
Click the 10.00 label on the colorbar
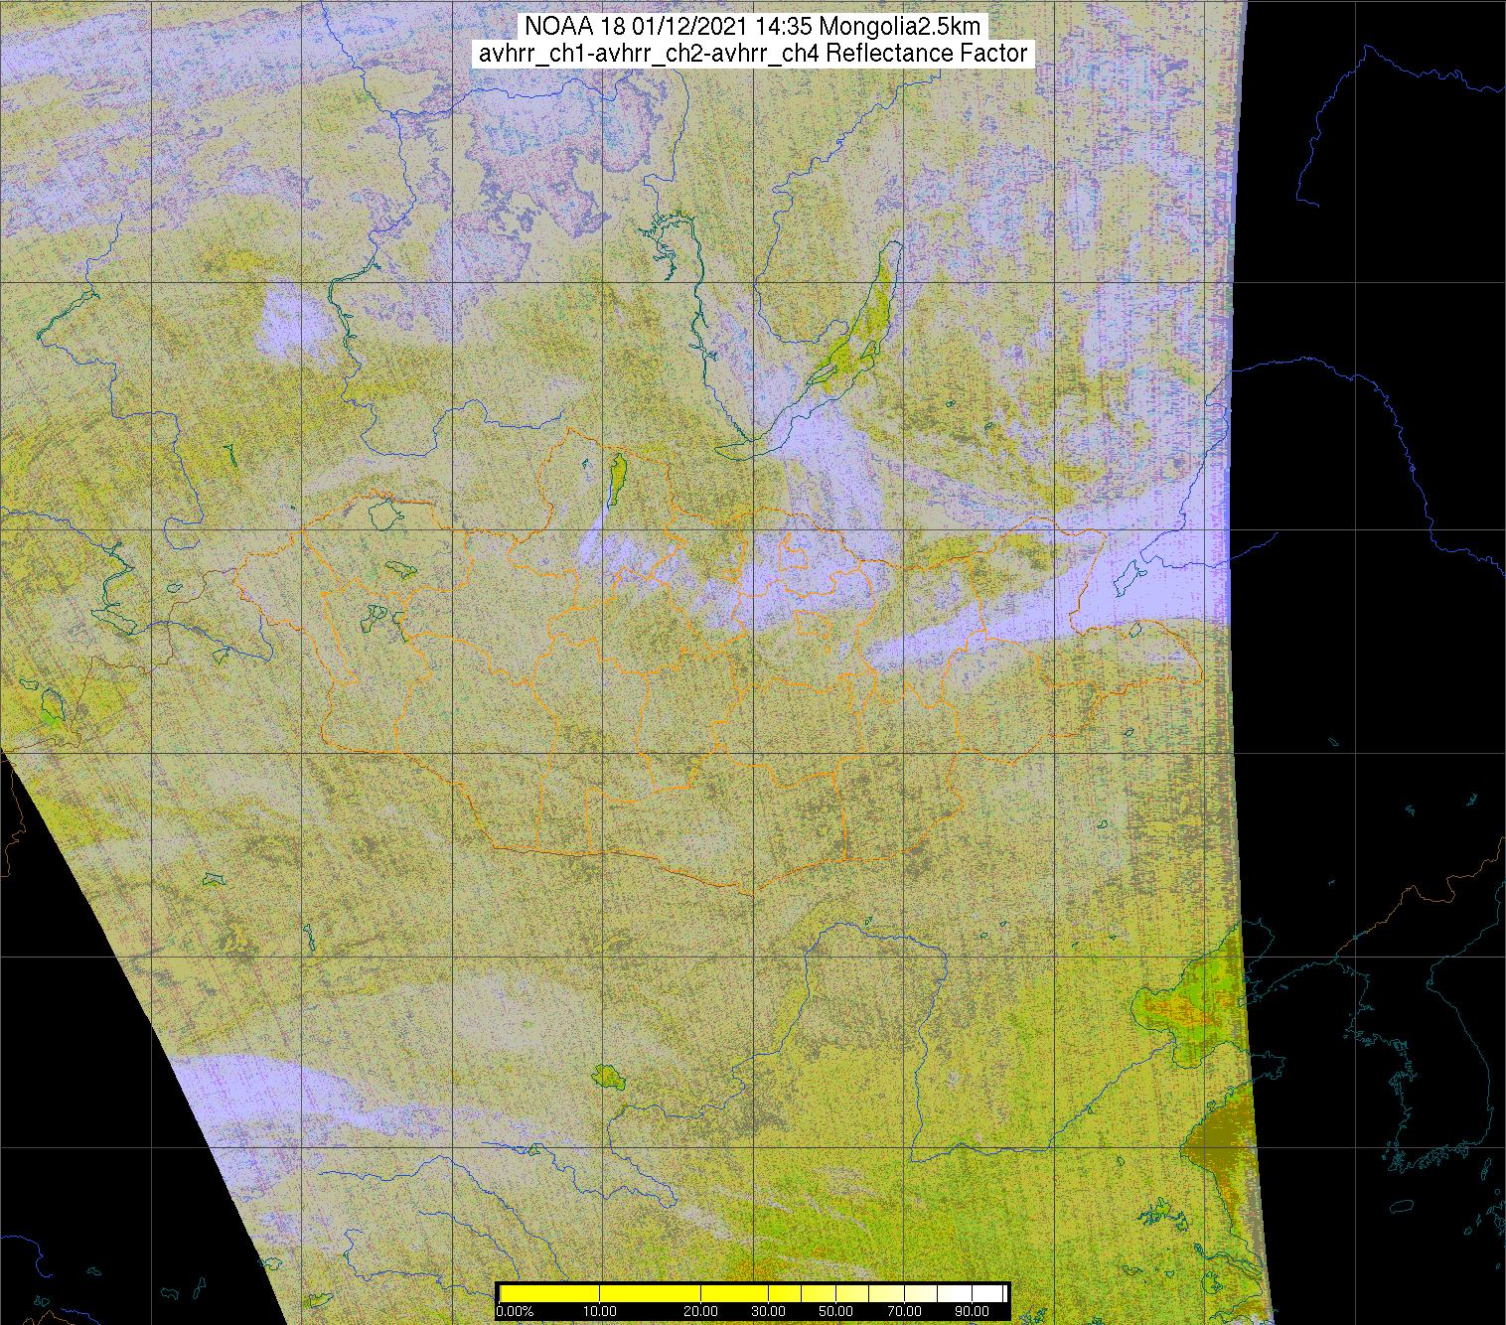coord(600,1312)
